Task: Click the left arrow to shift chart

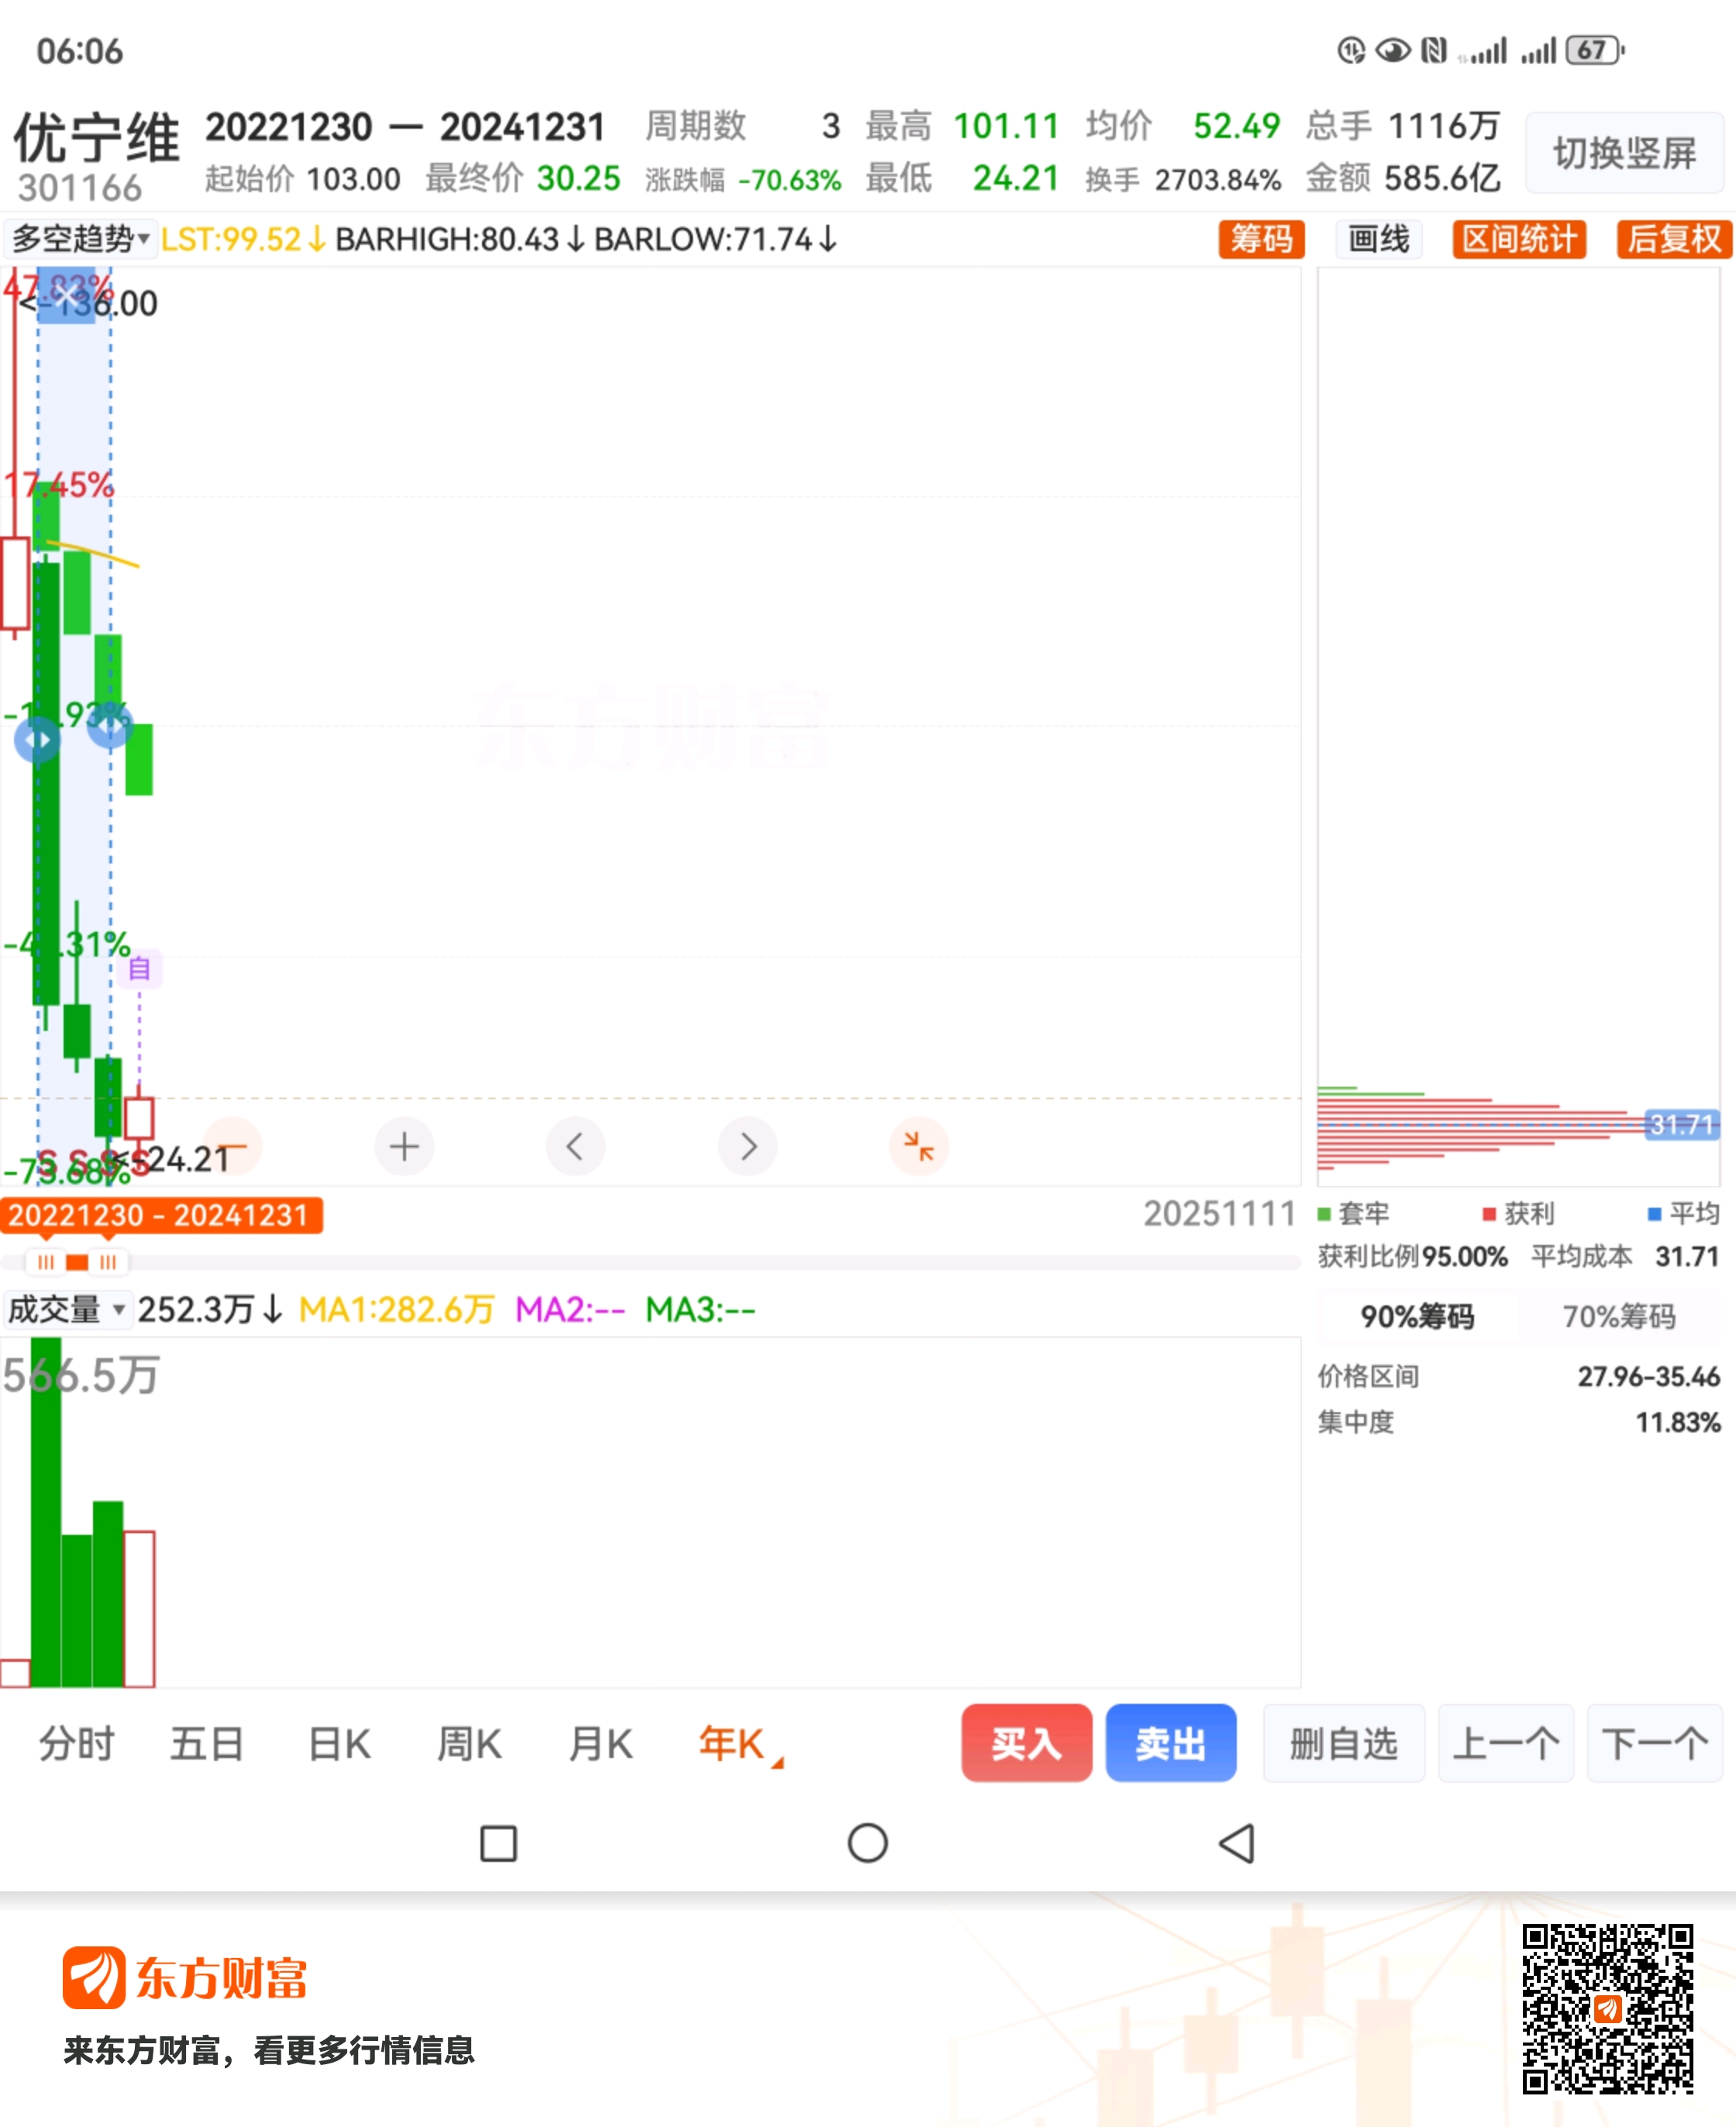Action: pyautogui.click(x=575, y=1146)
